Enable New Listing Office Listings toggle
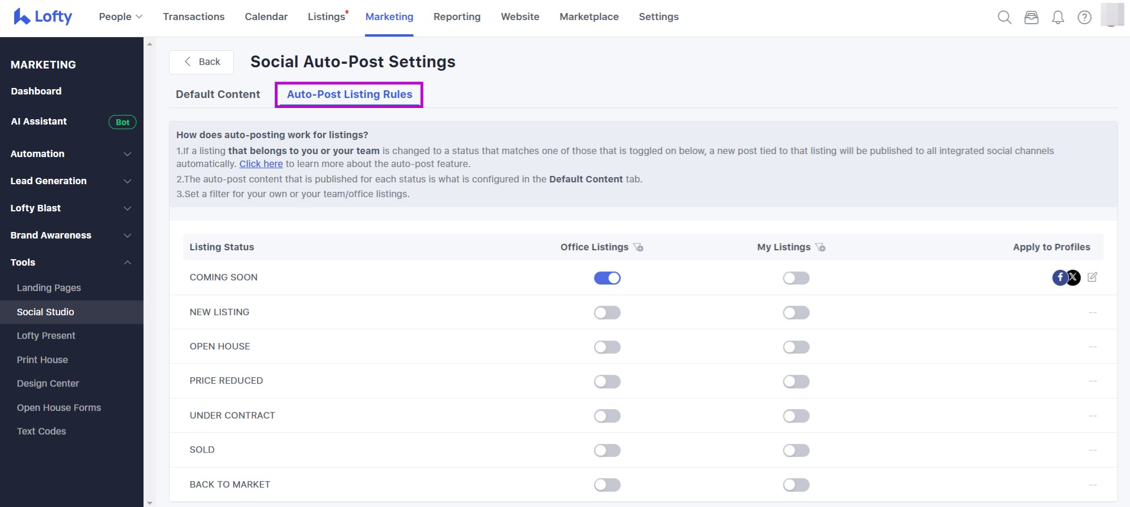The height and width of the screenshot is (507, 1130). (x=607, y=313)
